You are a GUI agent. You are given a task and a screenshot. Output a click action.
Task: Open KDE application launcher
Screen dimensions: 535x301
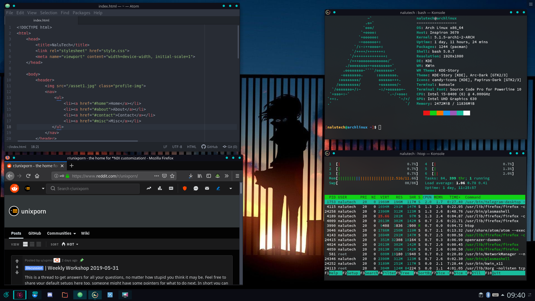6,295
